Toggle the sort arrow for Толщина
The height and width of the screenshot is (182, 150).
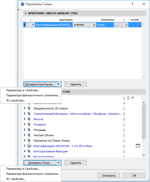click(124, 124)
